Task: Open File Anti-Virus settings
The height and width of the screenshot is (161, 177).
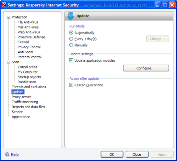Action: 28,22
